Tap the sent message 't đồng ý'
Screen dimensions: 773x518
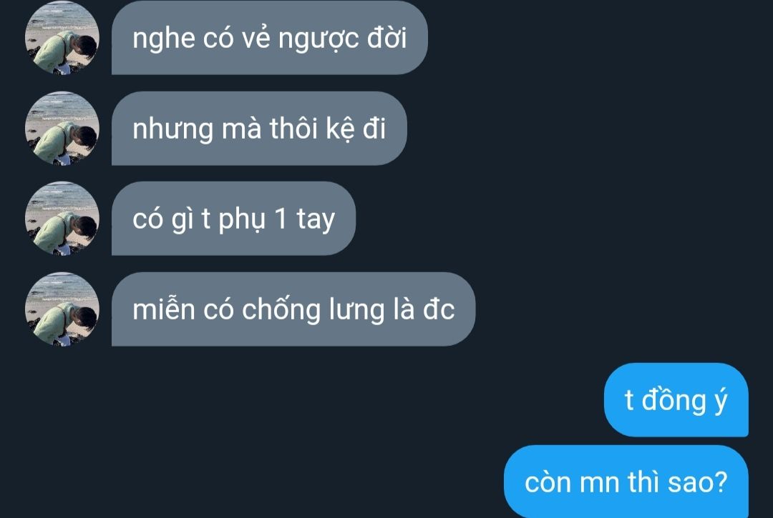coord(676,399)
